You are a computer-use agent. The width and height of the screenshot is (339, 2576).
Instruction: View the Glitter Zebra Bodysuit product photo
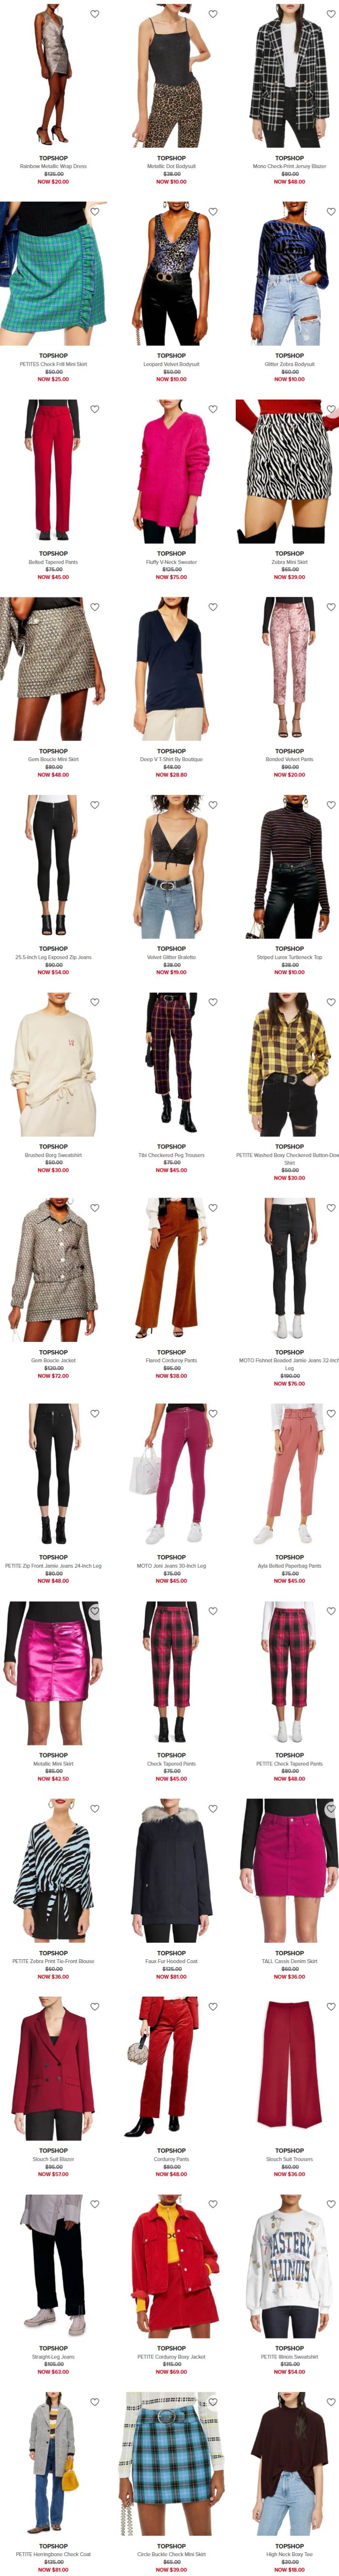(x=289, y=273)
